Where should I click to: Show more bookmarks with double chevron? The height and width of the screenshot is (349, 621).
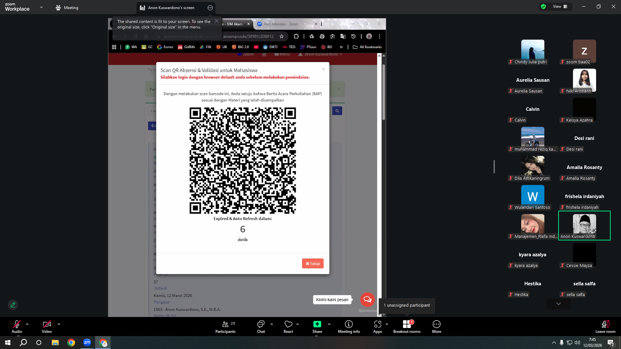341,47
